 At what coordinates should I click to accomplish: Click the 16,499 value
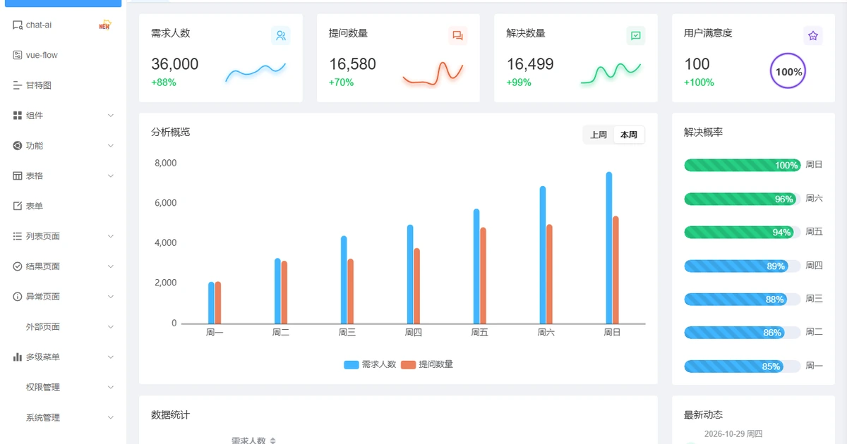click(x=530, y=64)
